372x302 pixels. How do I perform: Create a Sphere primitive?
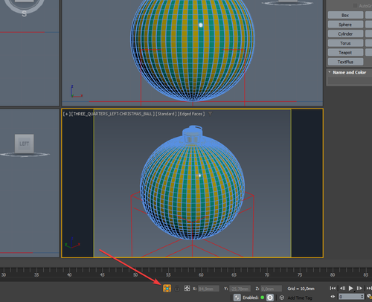point(345,25)
